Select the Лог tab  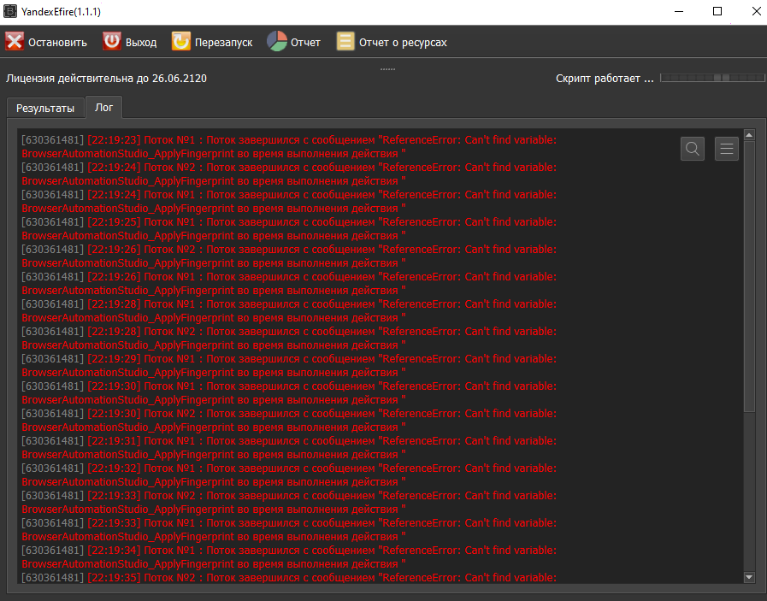coord(103,108)
